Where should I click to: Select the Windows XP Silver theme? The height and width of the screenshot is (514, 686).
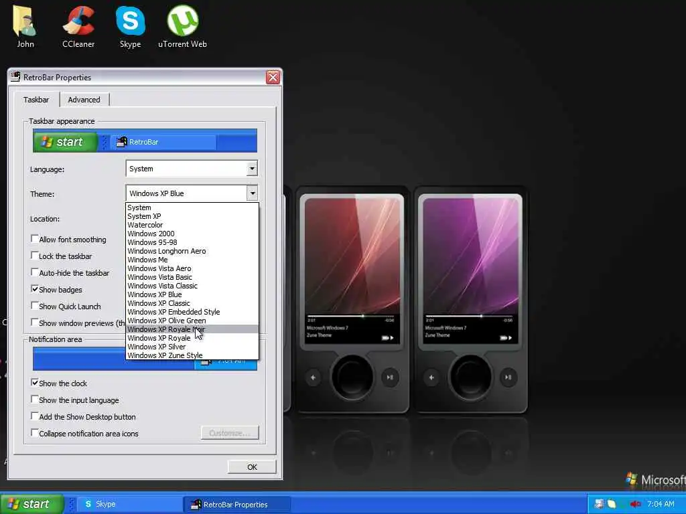click(x=192, y=347)
